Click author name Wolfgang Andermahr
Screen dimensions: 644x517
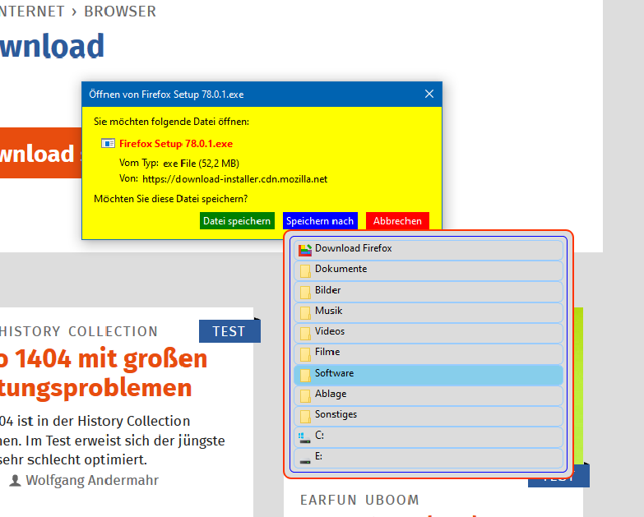(x=92, y=480)
